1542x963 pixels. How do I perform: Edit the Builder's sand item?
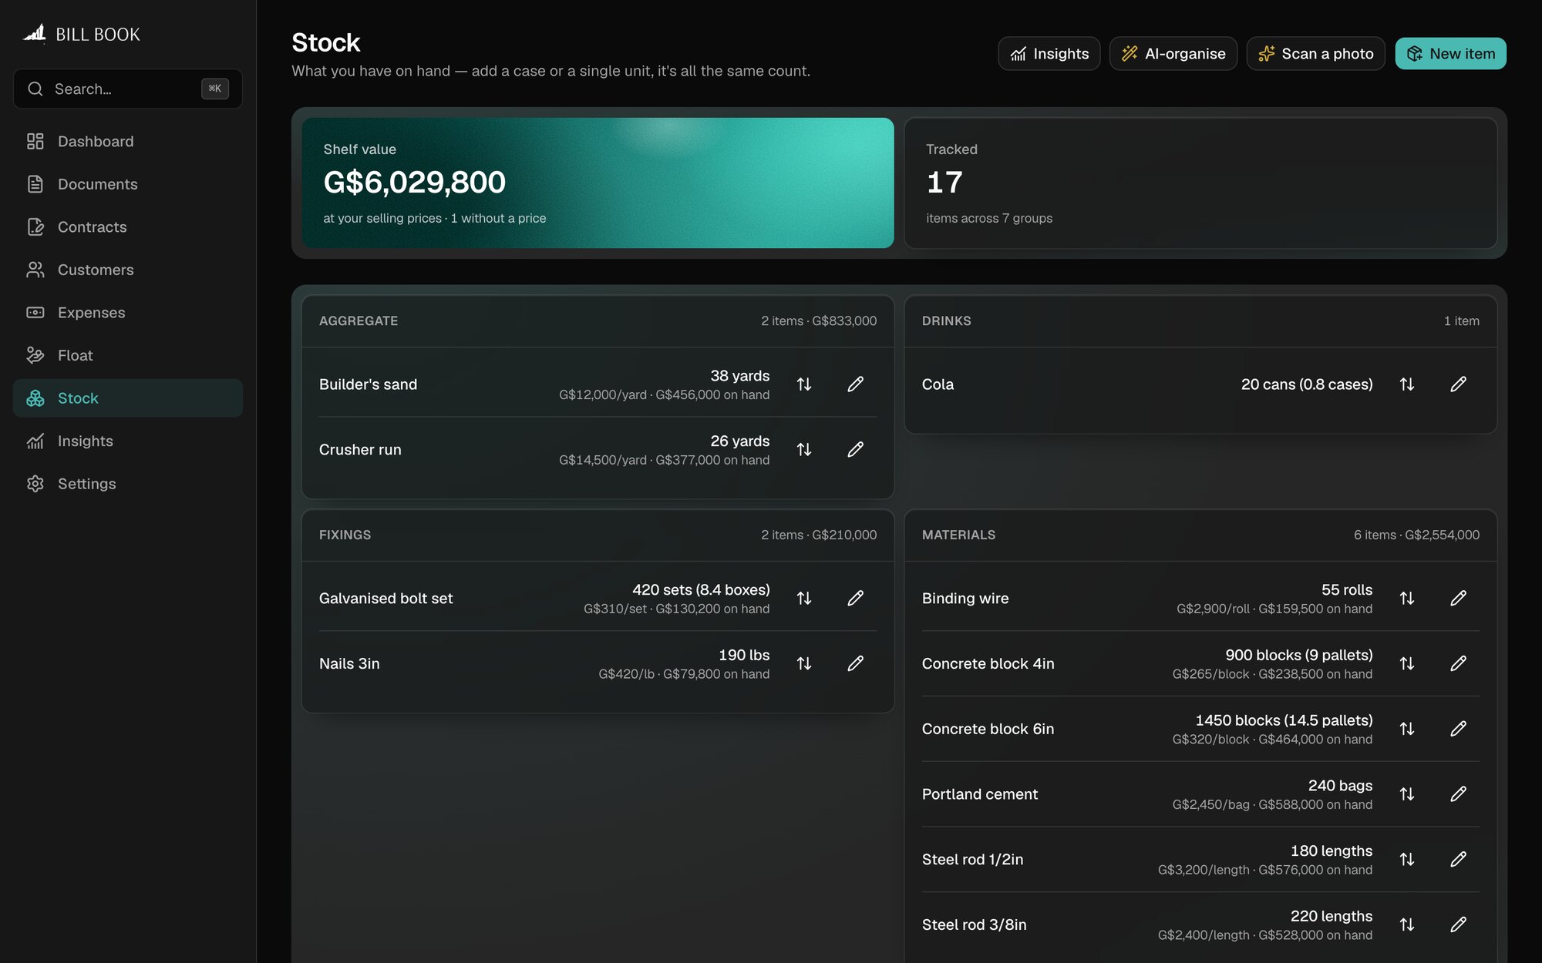(856, 384)
